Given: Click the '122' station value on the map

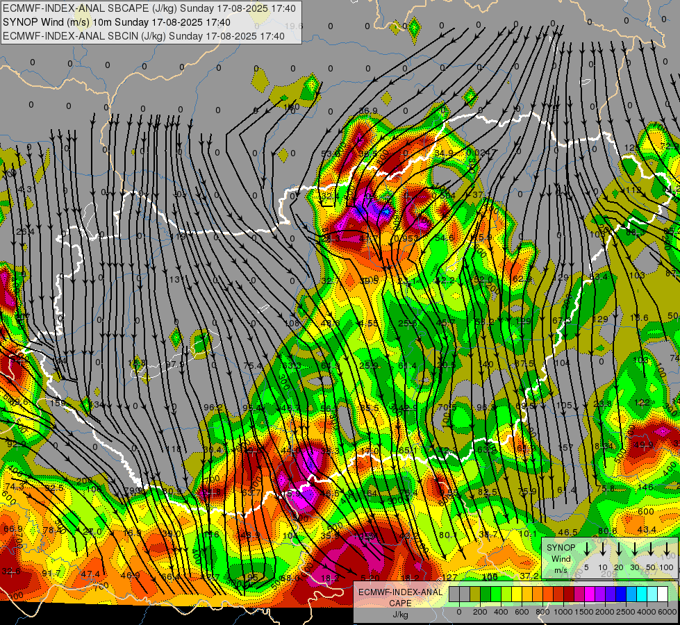Looking at the screenshot, I should (x=642, y=403).
